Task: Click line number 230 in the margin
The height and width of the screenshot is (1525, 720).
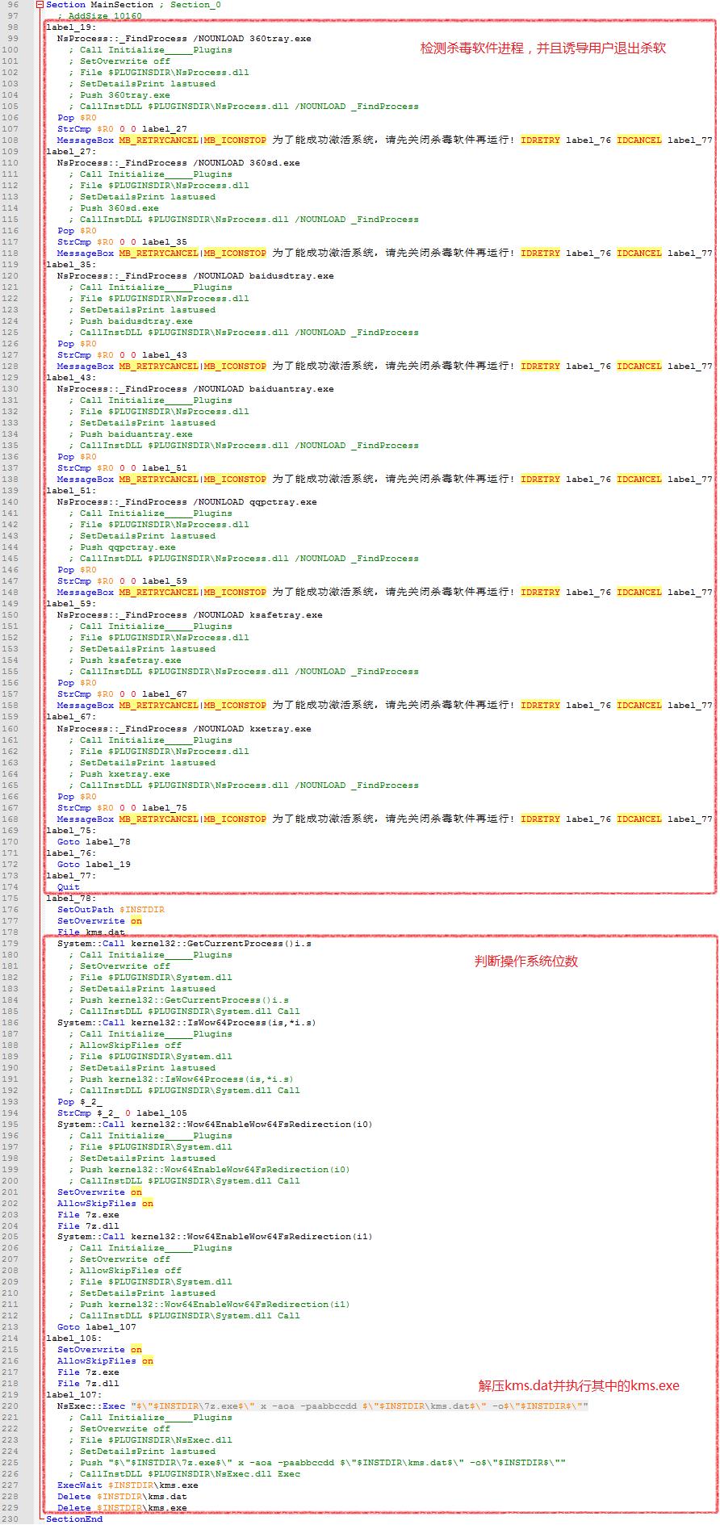Action: pyautogui.click(x=10, y=1519)
